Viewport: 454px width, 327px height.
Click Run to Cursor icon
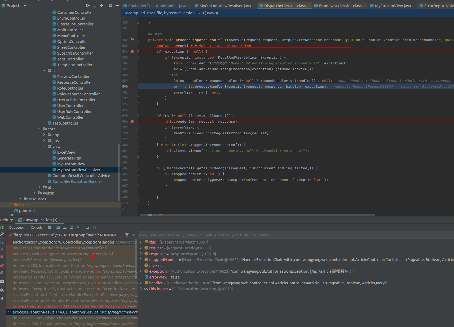point(79,227)
